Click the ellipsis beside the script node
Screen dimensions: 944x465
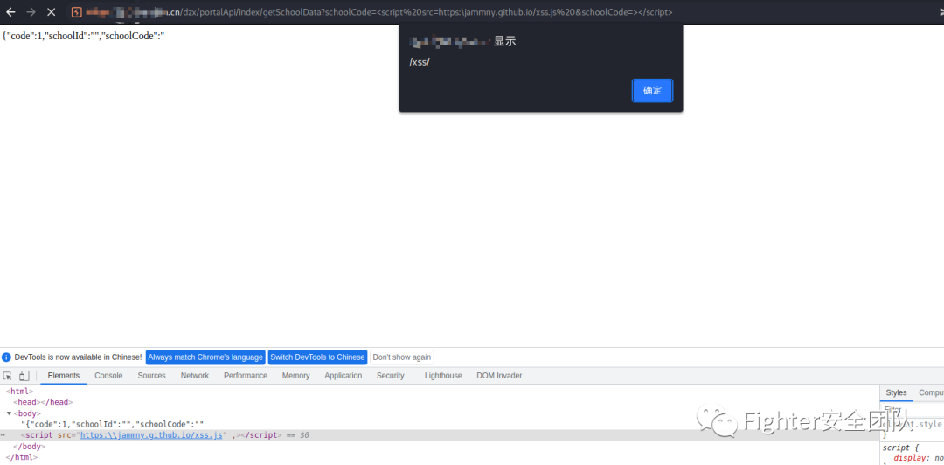[3, 435]
